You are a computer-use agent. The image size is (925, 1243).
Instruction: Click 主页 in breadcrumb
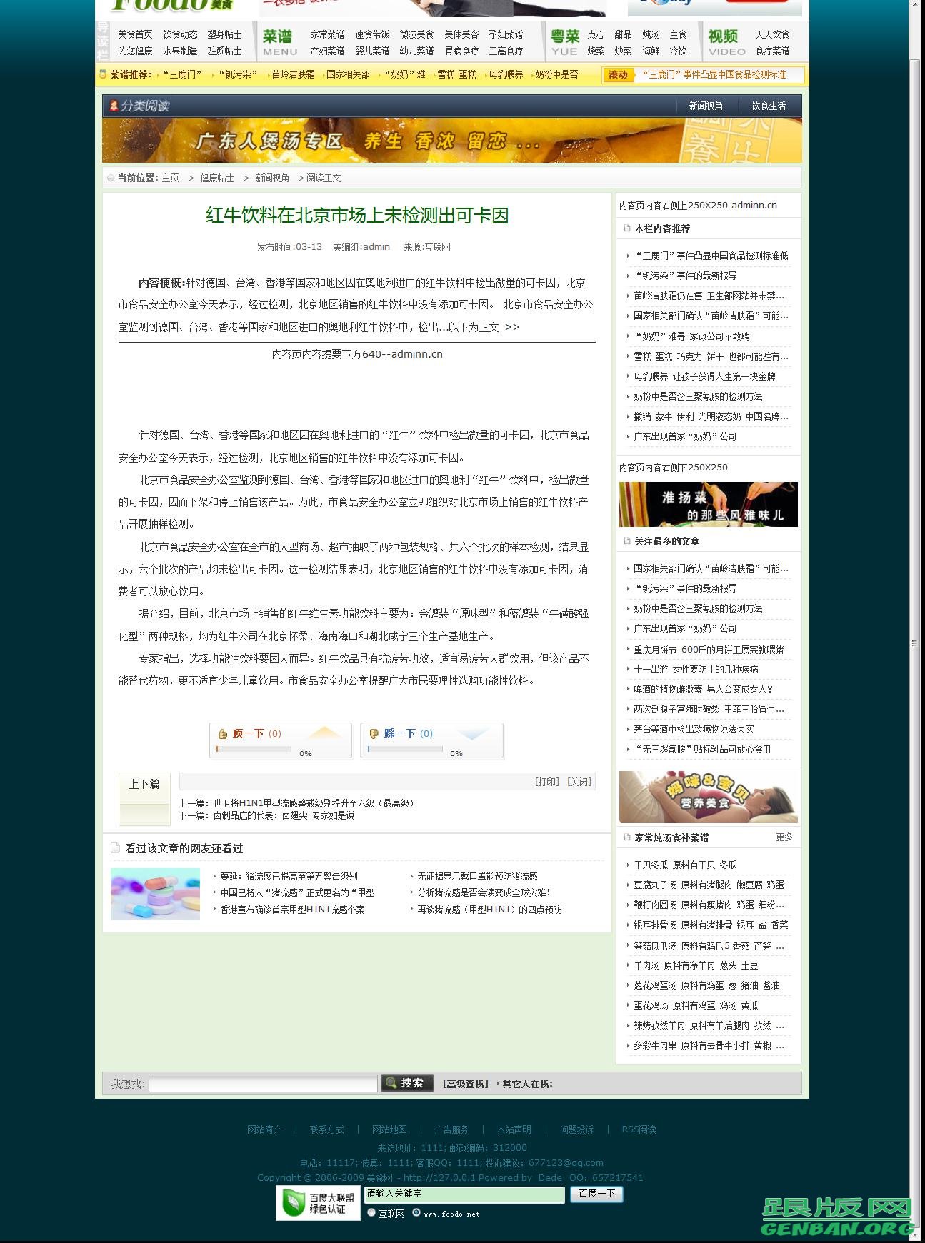tap(171, 178)
